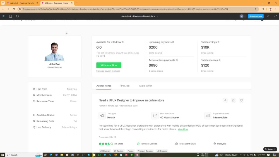
Task: Open Windows notification center icon
Action: (268, 155)
